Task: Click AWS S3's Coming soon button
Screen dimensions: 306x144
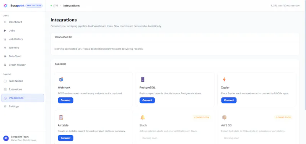Action: (231, 138)
